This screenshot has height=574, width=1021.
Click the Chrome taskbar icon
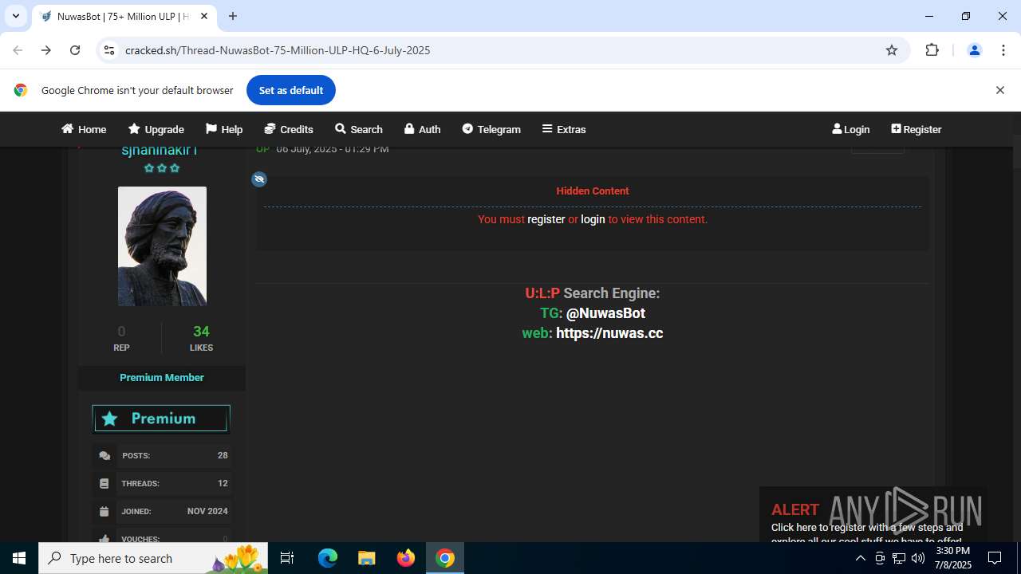[445, 558]
